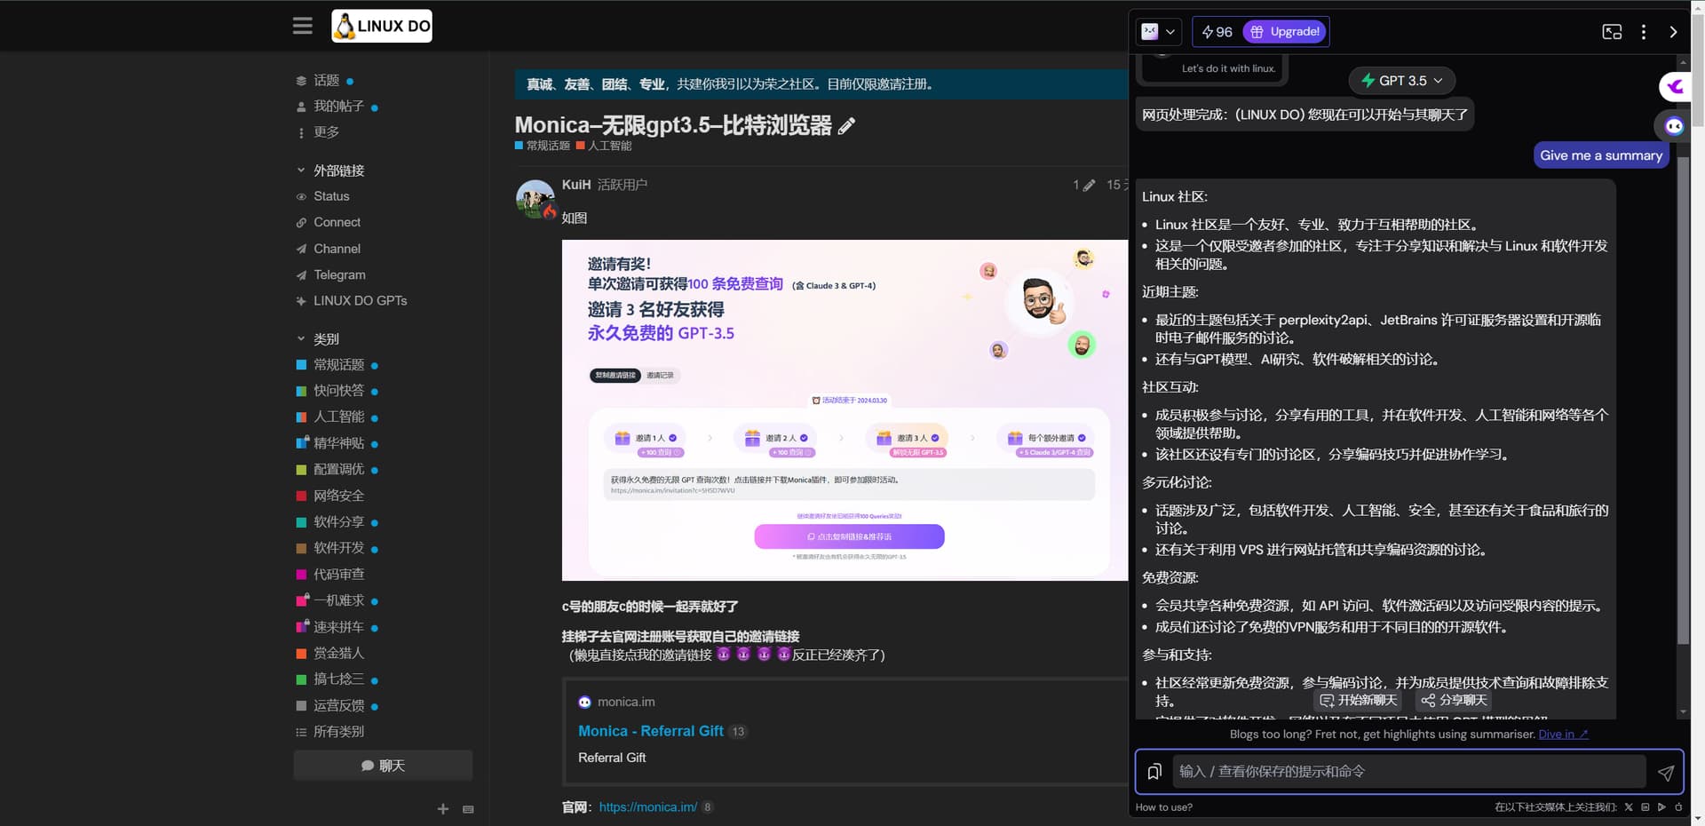Open KuiH username profile link
The image size is (1705, 826).
coord(576,185)
